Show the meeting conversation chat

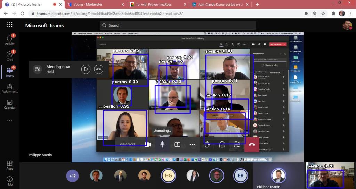click(x=222, y=145)
